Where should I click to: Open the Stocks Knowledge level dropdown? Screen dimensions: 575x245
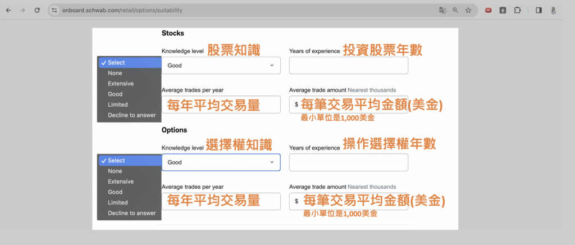click(220, 66)
